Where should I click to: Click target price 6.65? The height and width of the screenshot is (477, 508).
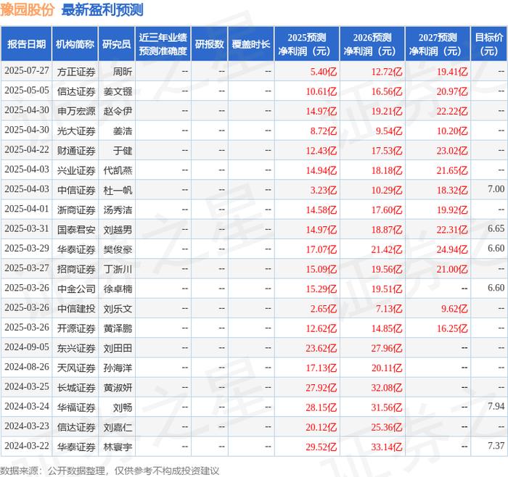(x=496, y=228)
